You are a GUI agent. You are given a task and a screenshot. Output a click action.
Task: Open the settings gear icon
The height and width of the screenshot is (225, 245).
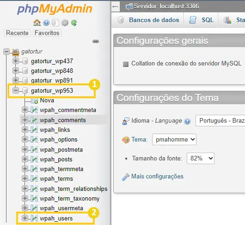(65, 23)
